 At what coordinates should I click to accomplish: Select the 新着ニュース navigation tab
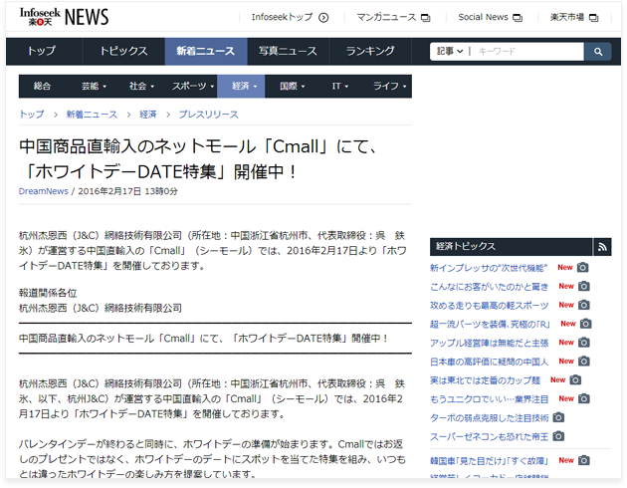(206, 51)
